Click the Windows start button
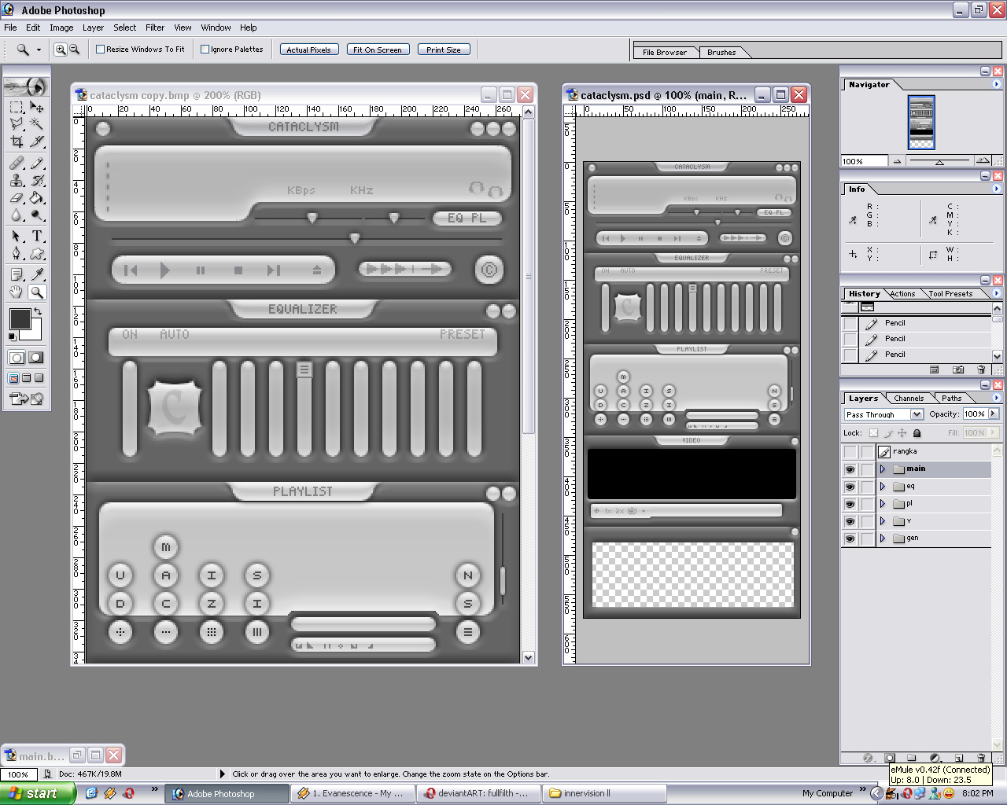Viewport: 1007px width, 805px height. click(x=37, y=793)
